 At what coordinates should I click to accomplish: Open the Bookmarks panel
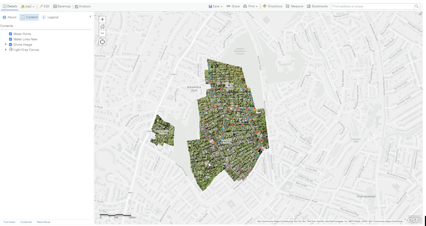[x=317, y=6]
